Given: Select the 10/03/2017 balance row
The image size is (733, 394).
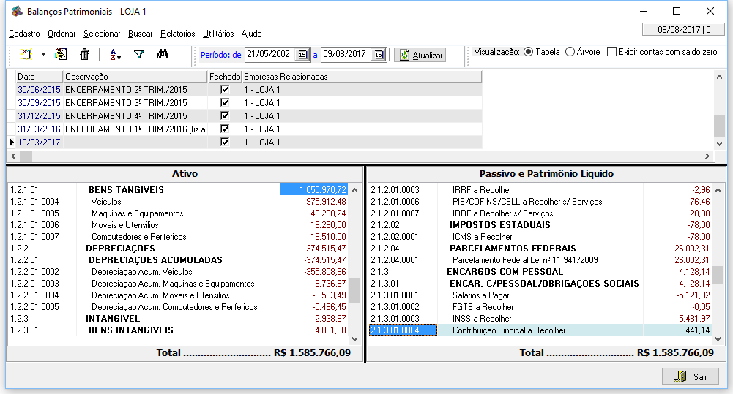Looking at the screenshot, I should (x=39, y=143).
